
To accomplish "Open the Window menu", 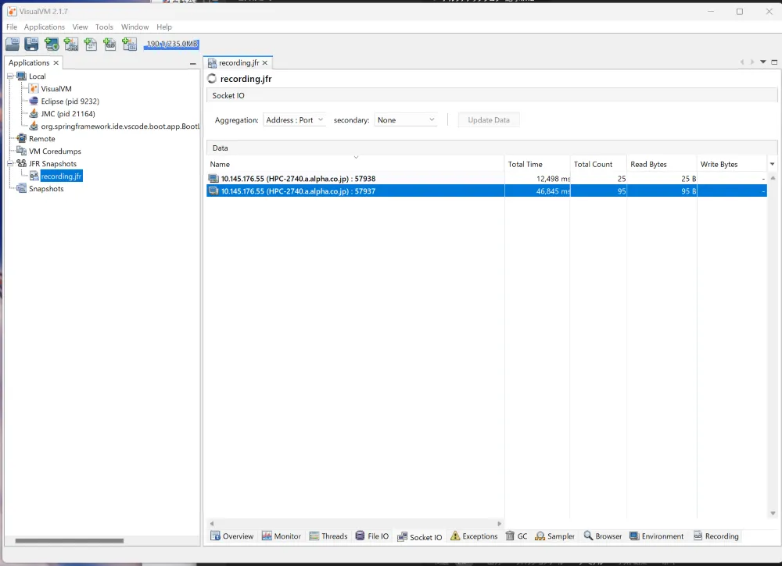I will point(135,27).
